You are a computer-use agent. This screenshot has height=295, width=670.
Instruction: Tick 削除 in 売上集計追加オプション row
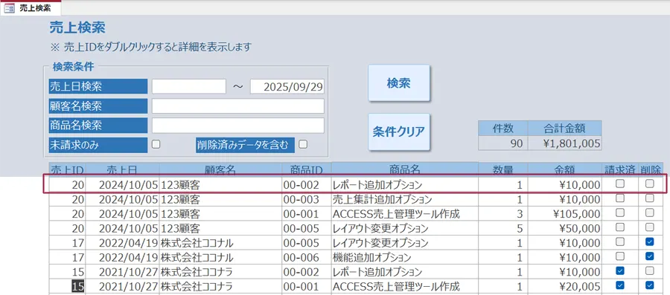(649, 198)
